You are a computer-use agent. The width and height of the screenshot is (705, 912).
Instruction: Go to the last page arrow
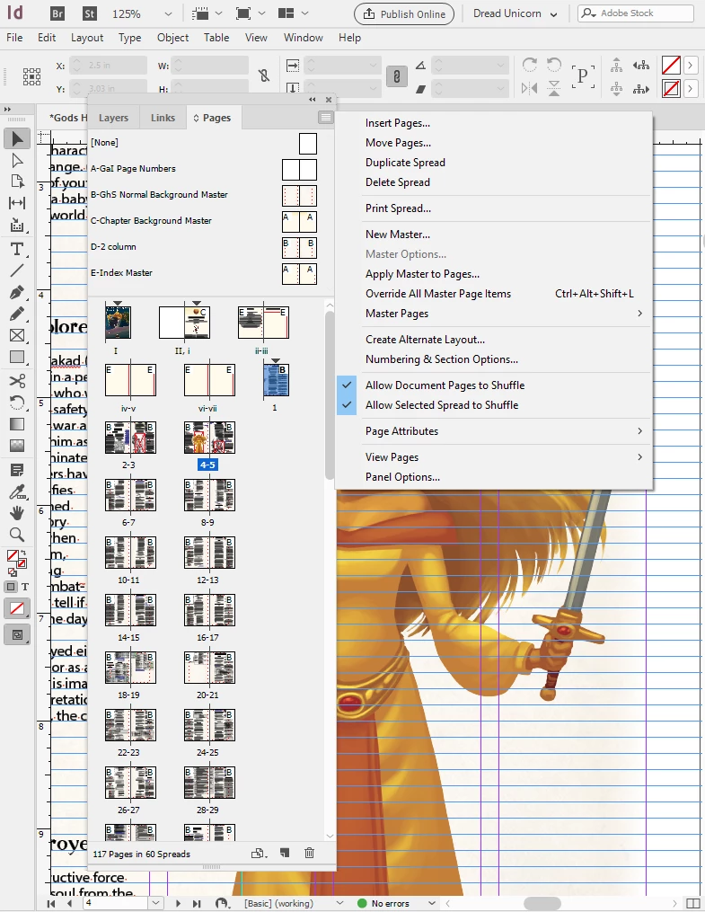(197, 903)
